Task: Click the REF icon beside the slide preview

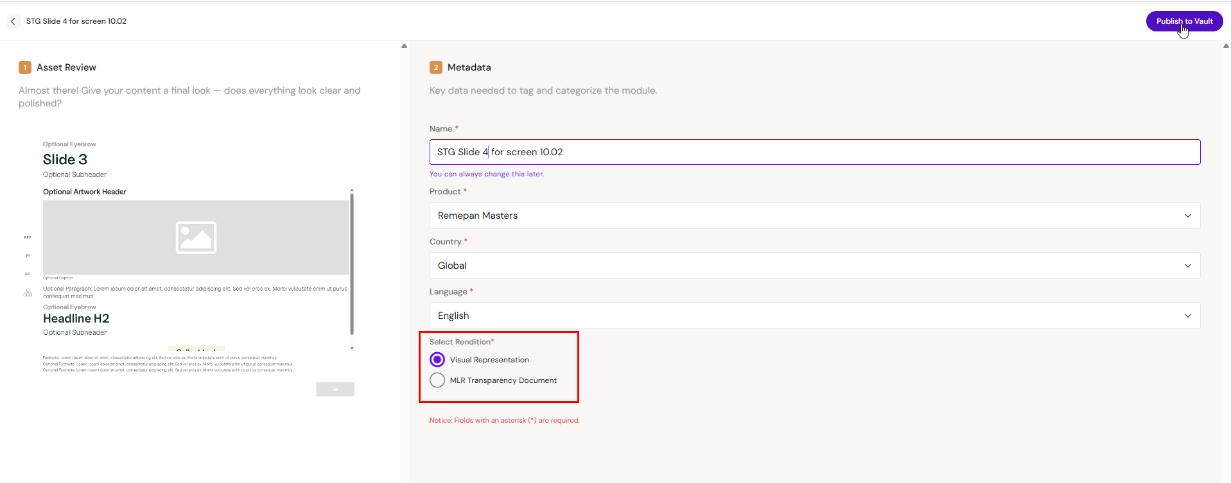Action: point(28,237)
